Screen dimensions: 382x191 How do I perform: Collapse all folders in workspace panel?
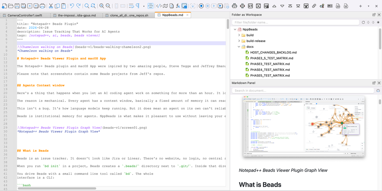[x=373, y=22]
